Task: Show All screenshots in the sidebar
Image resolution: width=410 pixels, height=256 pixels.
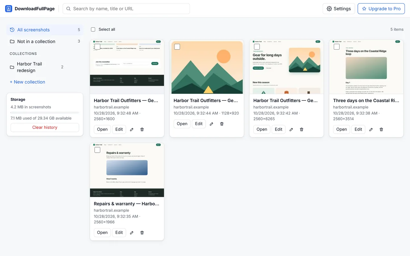Action: pyautogui.click(x=45, y=30)
